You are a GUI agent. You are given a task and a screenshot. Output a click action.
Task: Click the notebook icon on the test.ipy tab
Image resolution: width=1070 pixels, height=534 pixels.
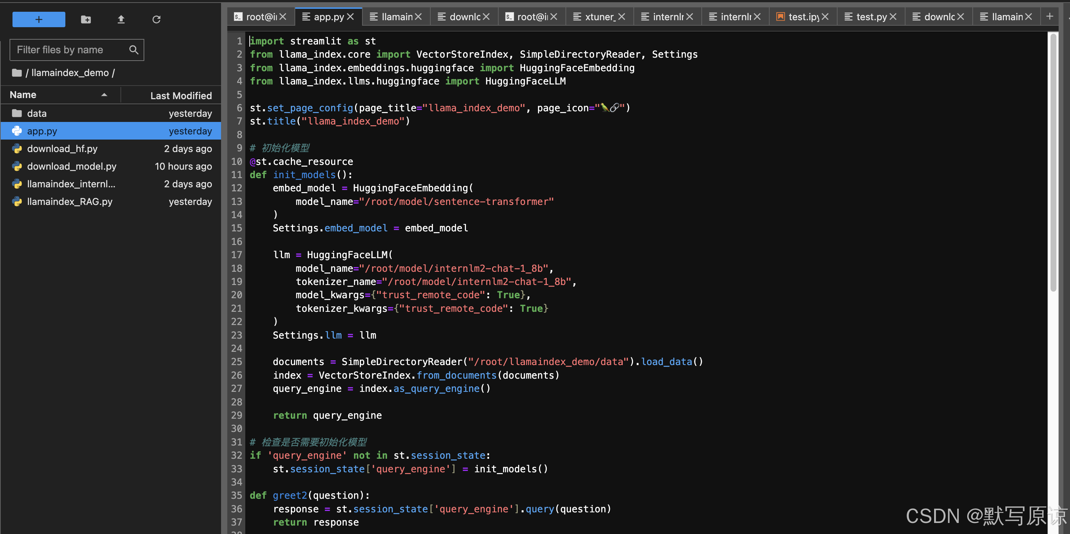tap(781, 16)
